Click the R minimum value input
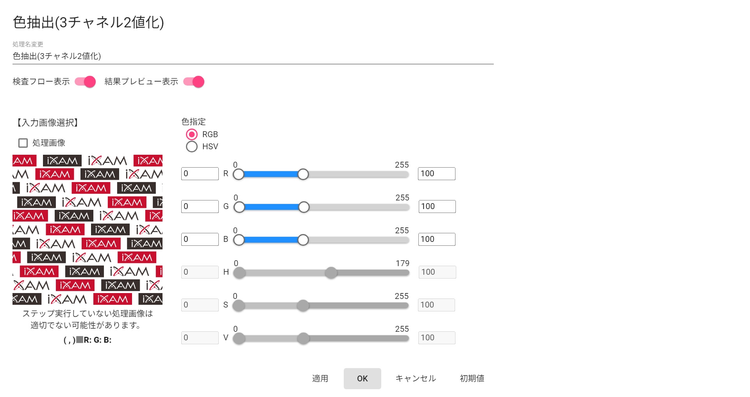750x397 pixels. [x=200, y=173]
